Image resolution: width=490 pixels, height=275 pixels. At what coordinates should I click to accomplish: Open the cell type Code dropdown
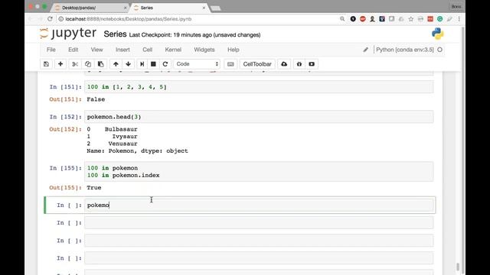pyautogui.click(x=197, y=64)
